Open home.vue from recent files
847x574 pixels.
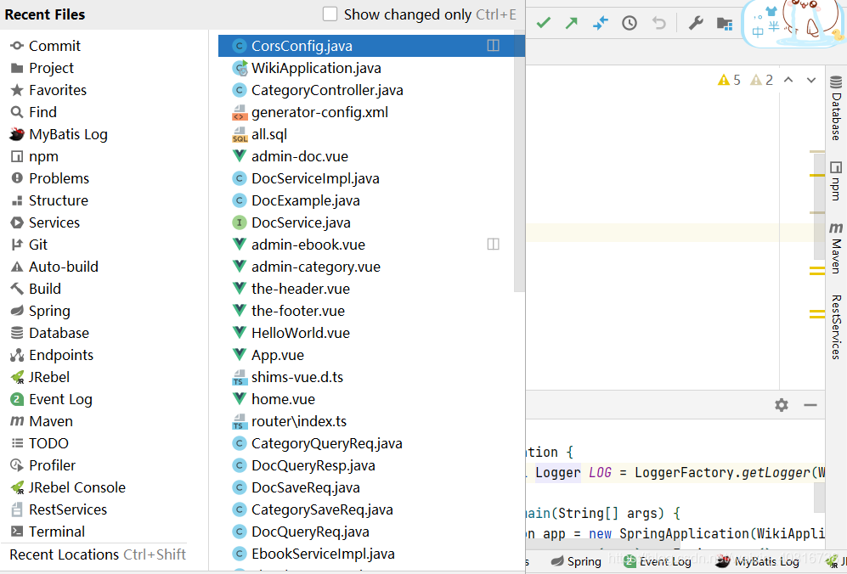pyautogui.click(x=283, y=400)
